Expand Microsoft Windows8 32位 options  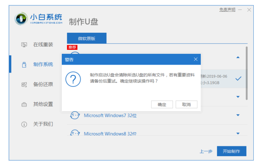[238, 133]
